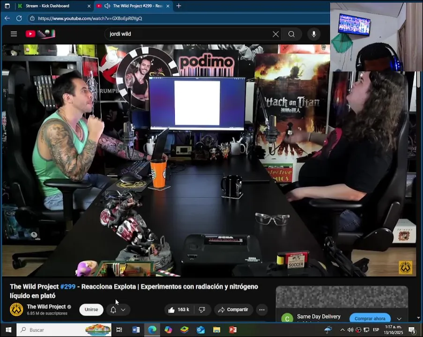This screenshot has height=337, width=423.
Task: Click the Compartir share button
Action: coord(234,309)
